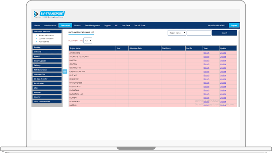Open Current Allocation in sidebar
The image size is (272, 153).
point(46,39)
